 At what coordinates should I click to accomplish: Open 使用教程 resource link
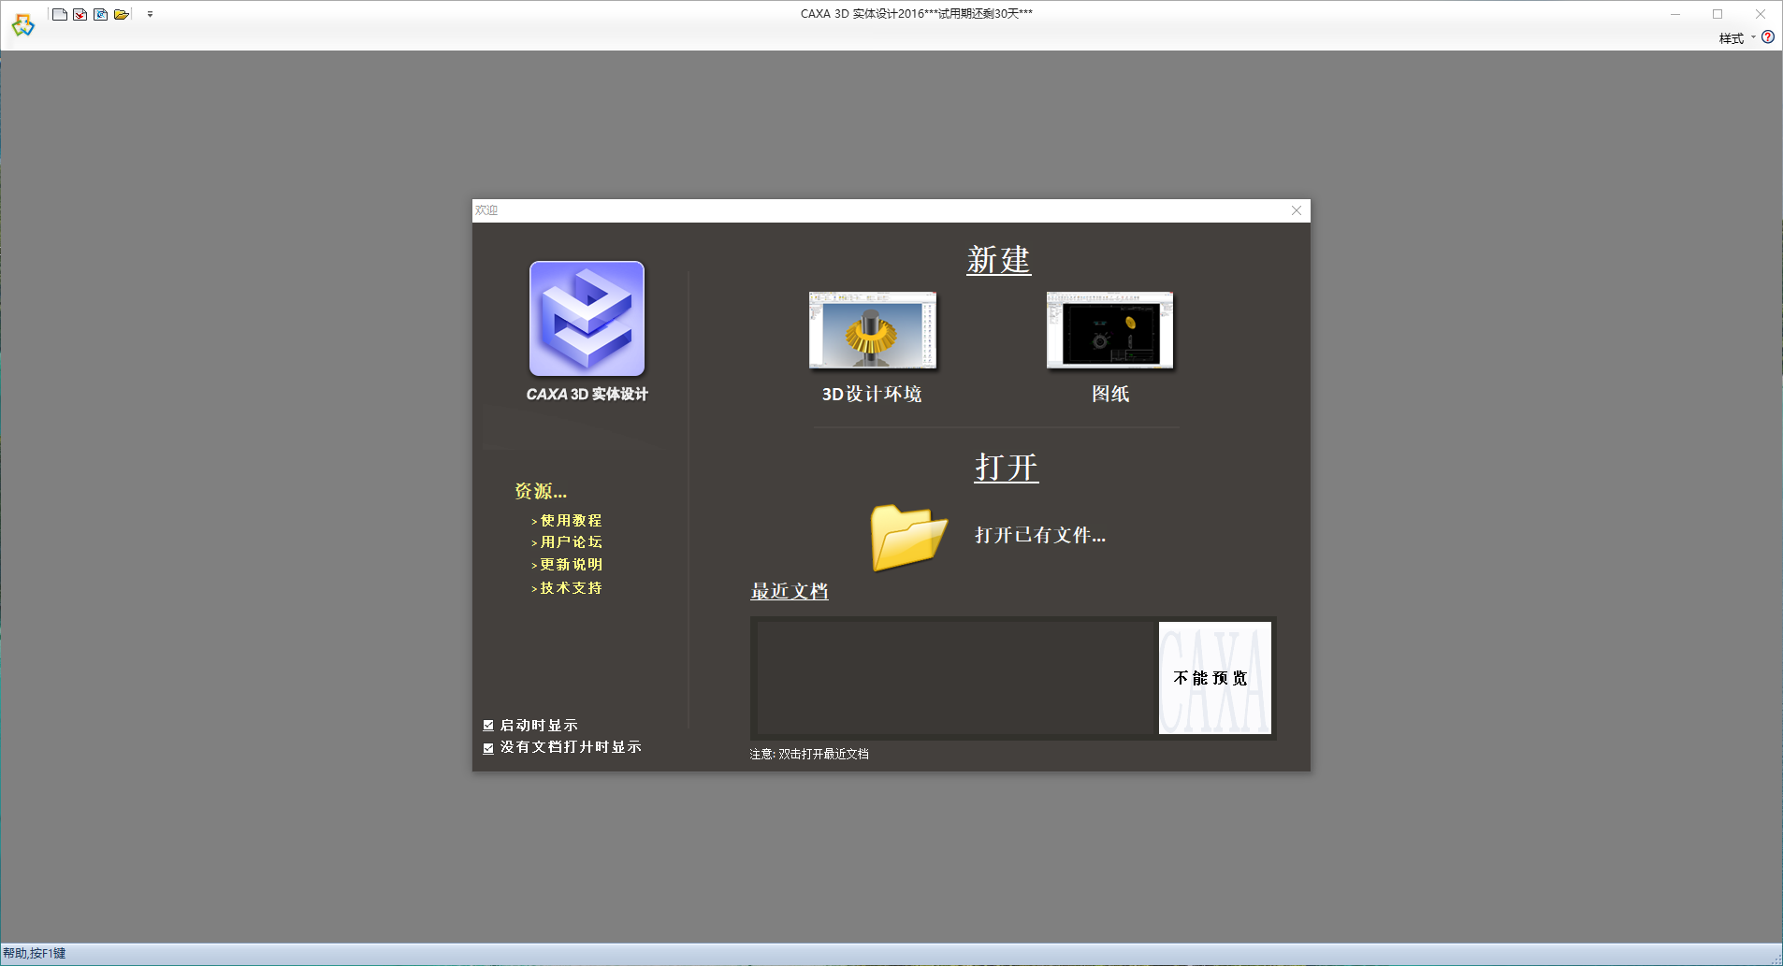point(571,520)
